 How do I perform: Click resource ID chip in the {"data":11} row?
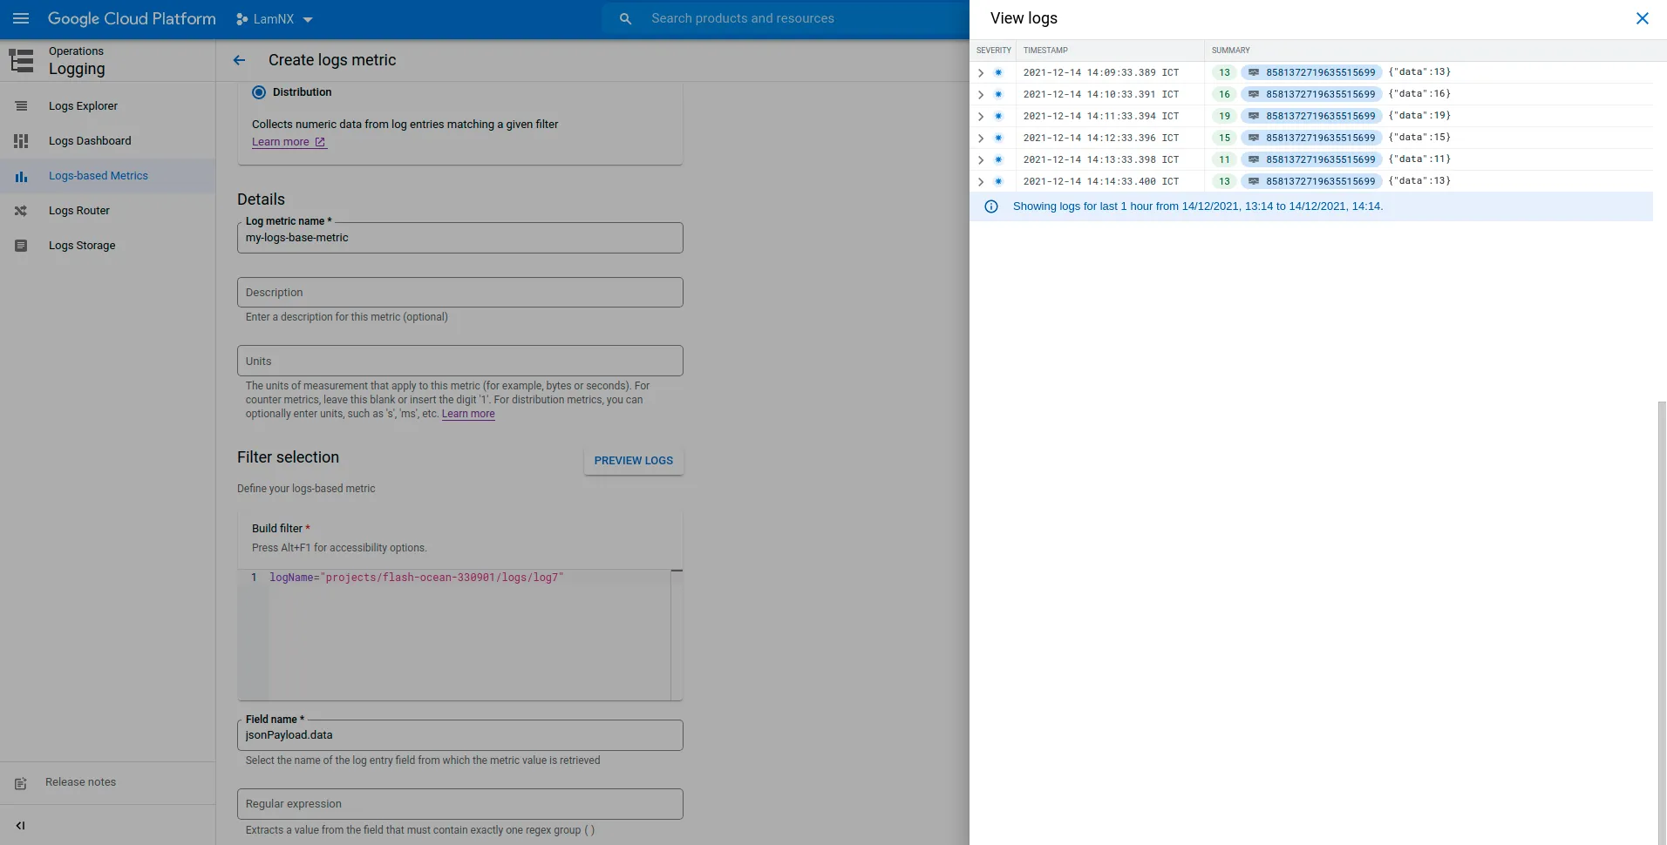tap(1311, 159)
